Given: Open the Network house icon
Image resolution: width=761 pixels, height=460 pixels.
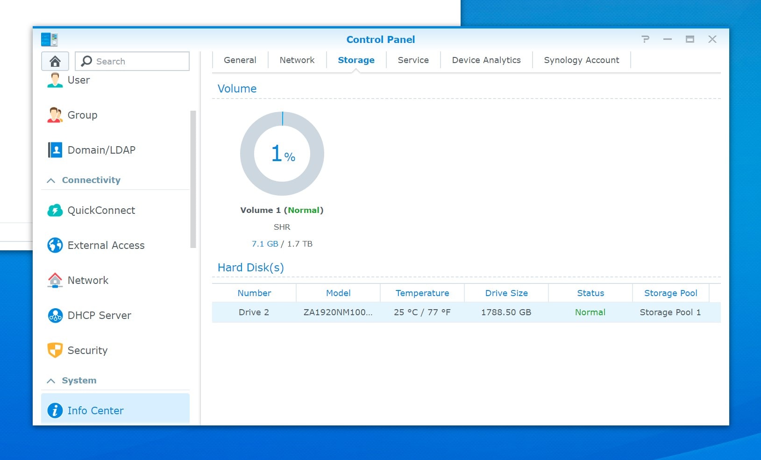Looking at the screenshot, I should click(x=55, y=280).
